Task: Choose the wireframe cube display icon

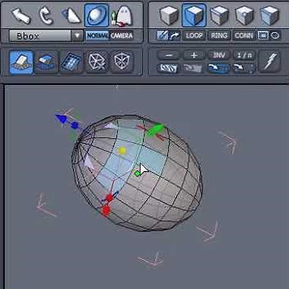Action: (122, 63)
